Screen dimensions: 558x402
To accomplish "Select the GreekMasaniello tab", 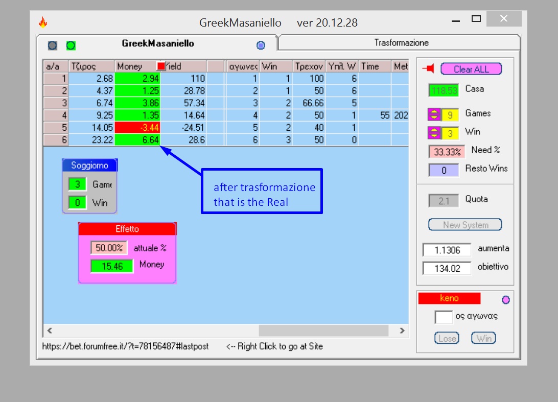I will tap(158, 43).
